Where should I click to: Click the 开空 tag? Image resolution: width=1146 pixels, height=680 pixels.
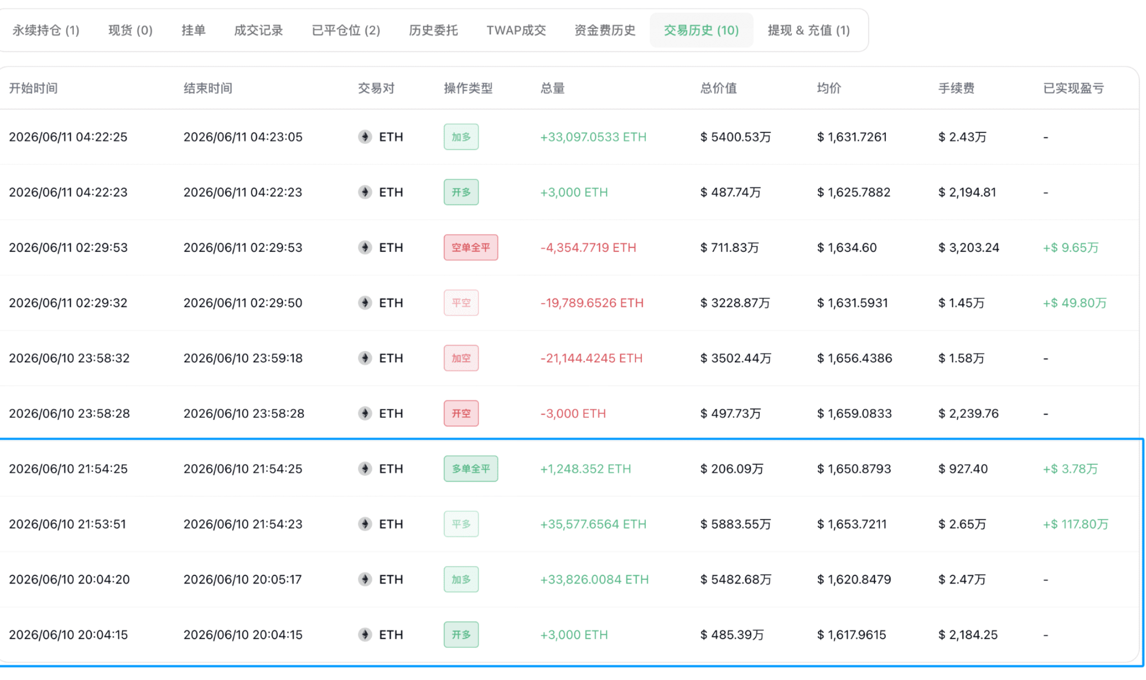point(461,414)
